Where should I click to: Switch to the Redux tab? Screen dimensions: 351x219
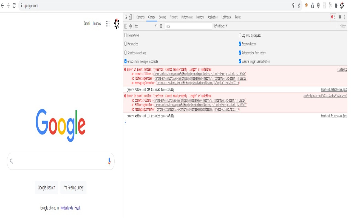[238, 17]
